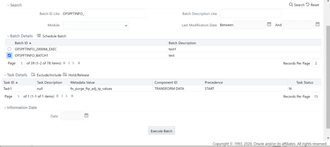Click the Information Date input field
This screenshot has width=330, height=147.
(x=72, y=116)
